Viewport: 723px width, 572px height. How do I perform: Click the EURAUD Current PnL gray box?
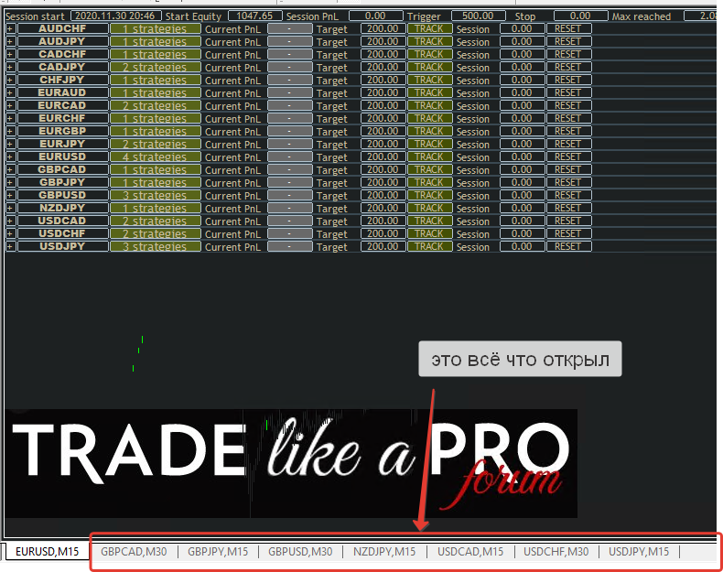pyautogui.click(x=289, y=93)
